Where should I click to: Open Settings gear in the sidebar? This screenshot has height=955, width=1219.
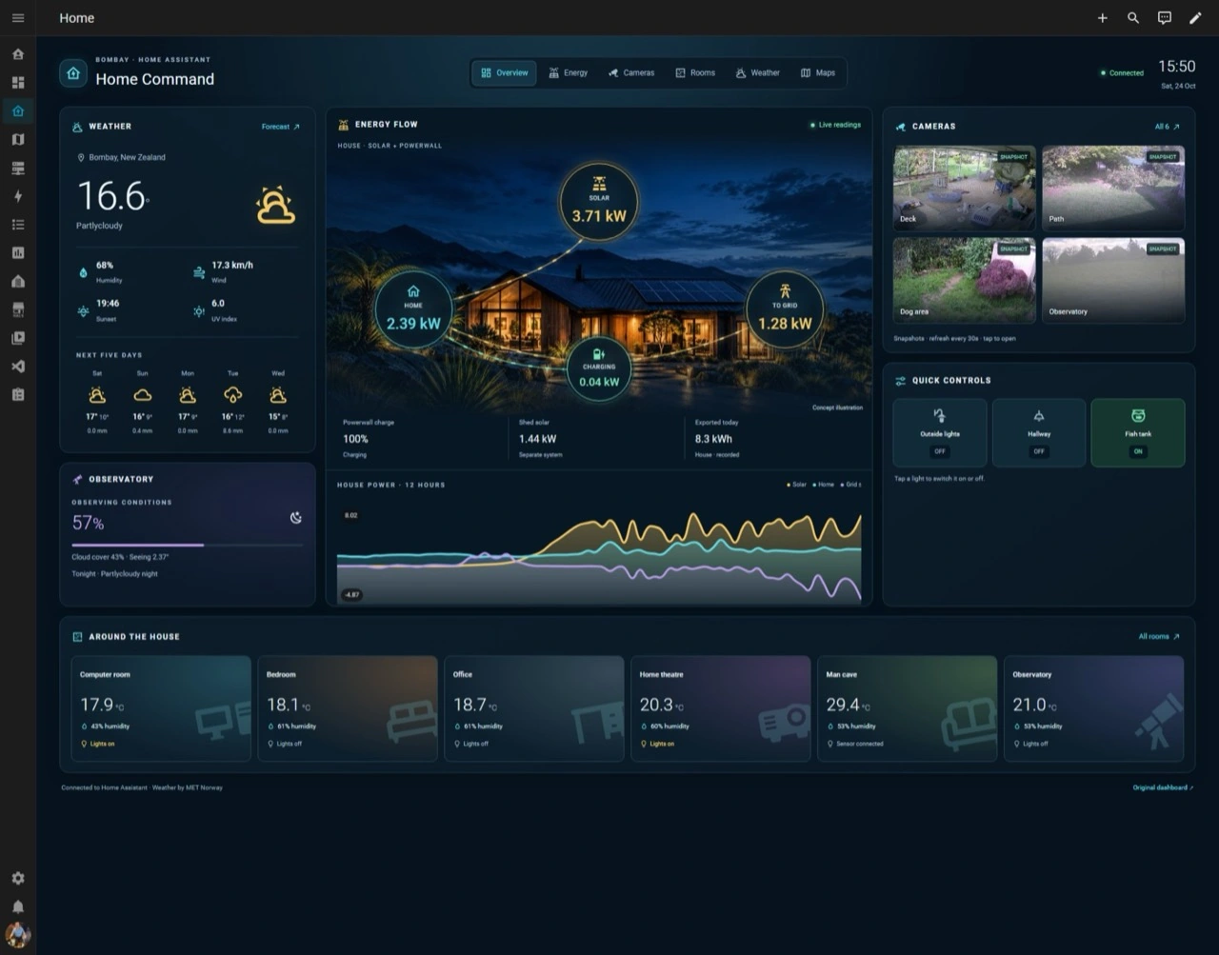click(x=18, y=878)
